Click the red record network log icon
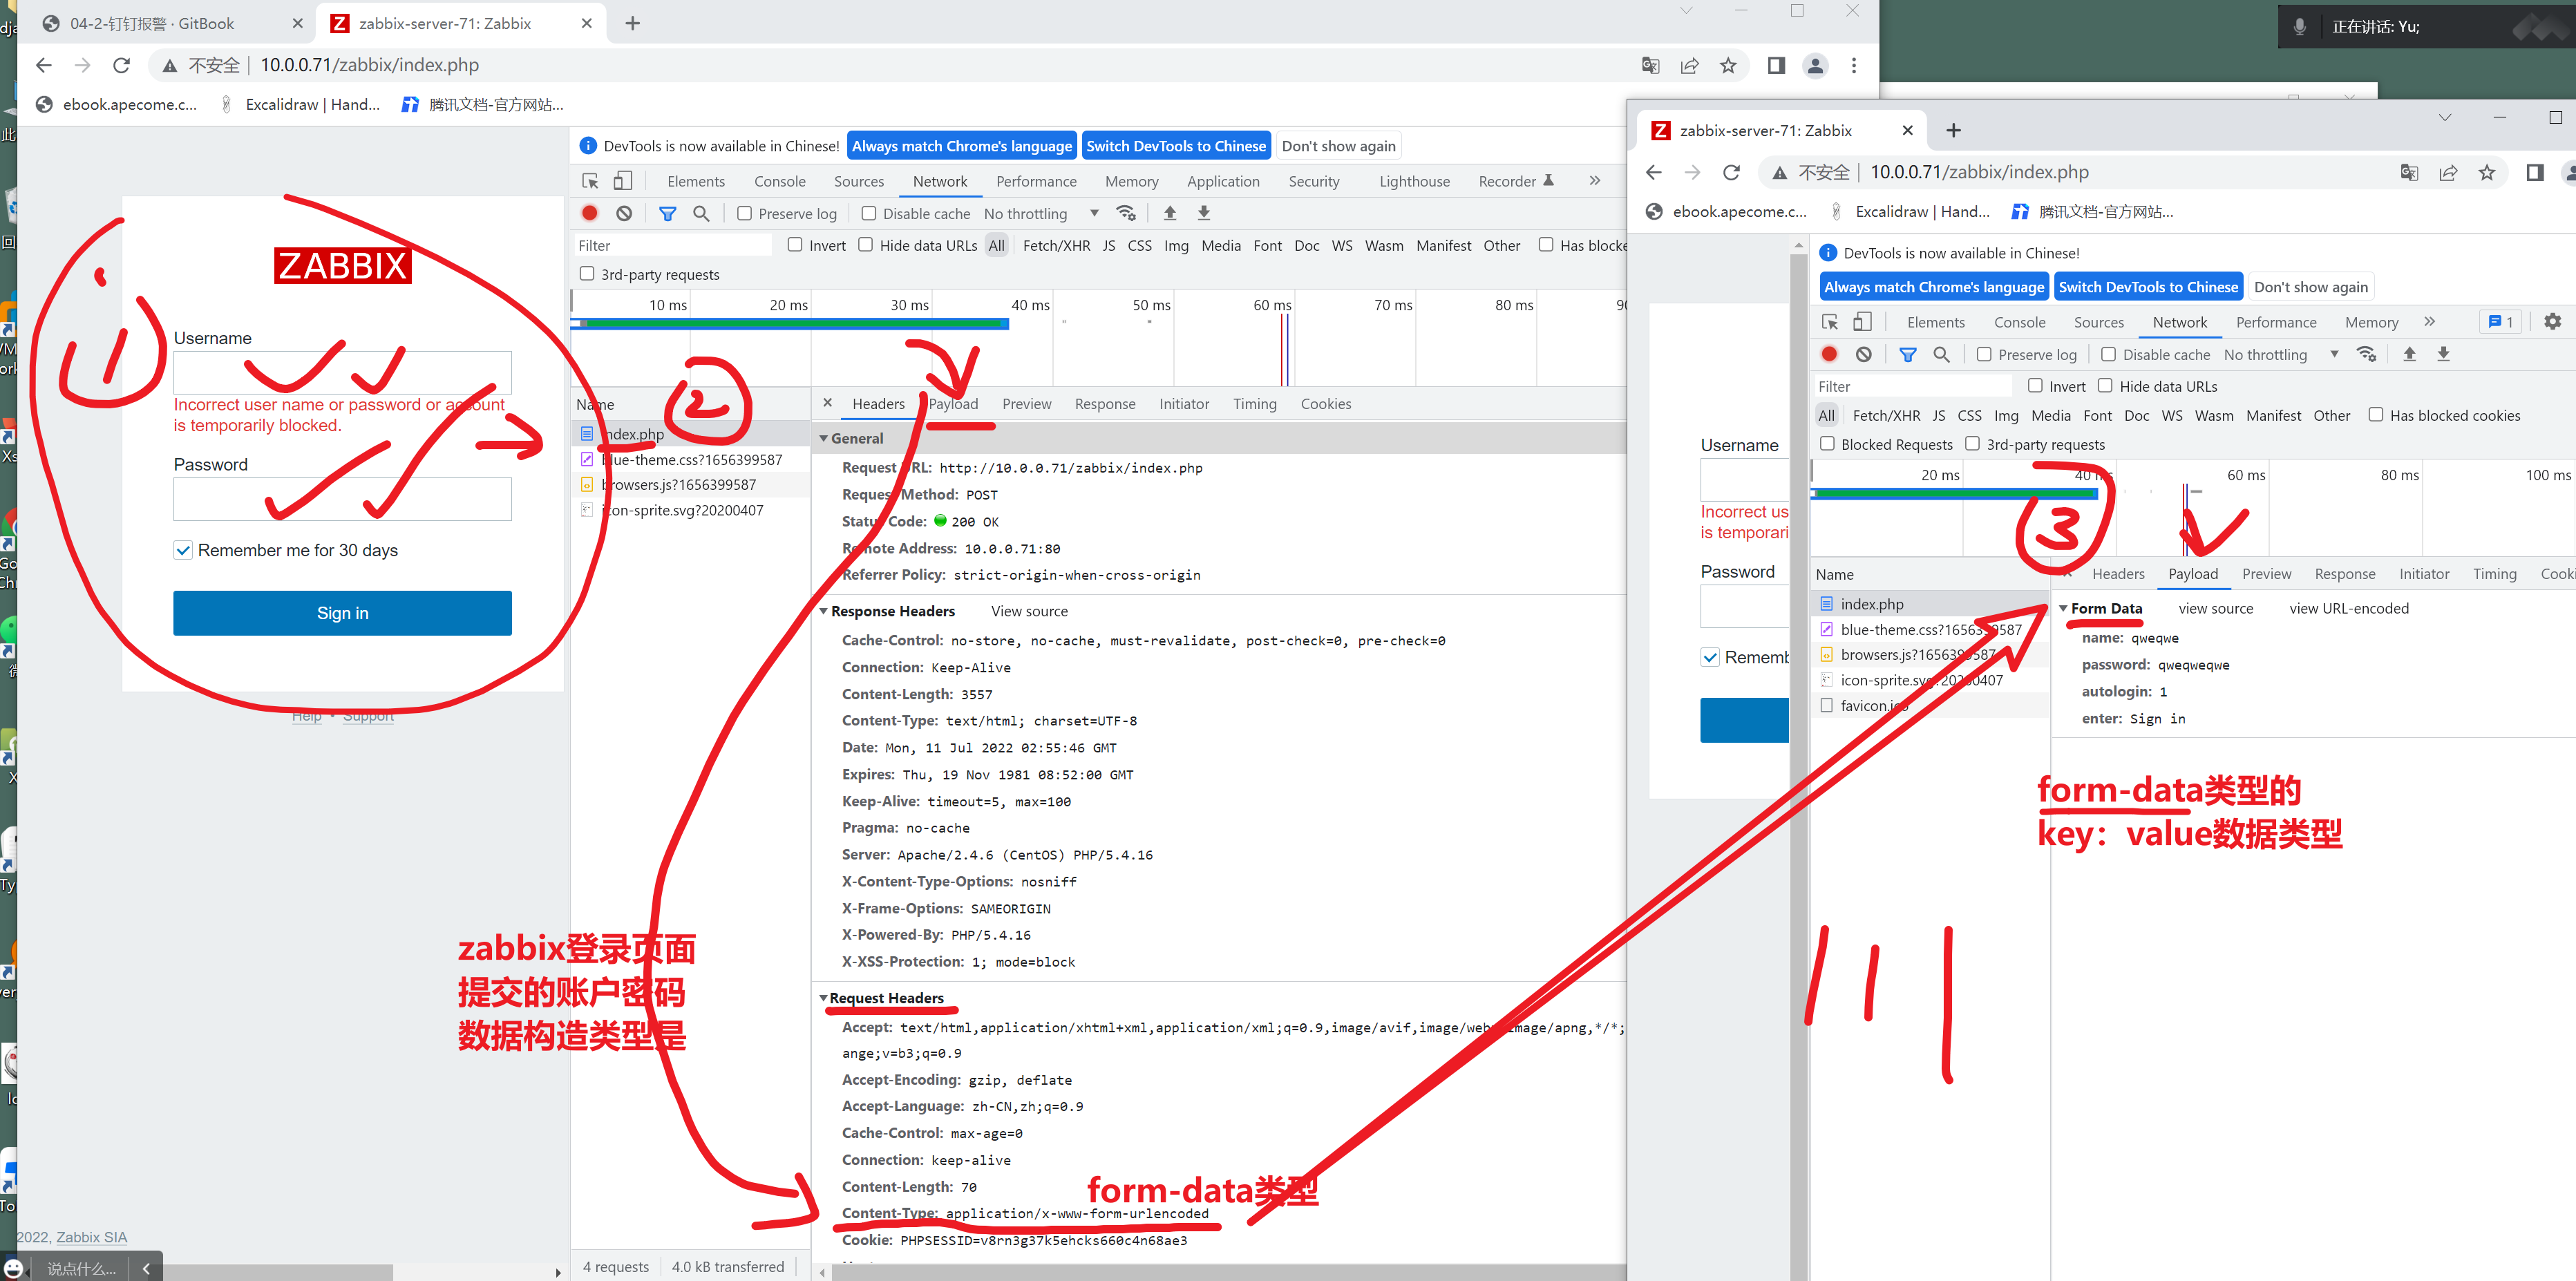Image resolution: width=2576 pixels, height=1281 pixels. pos(590,213)
